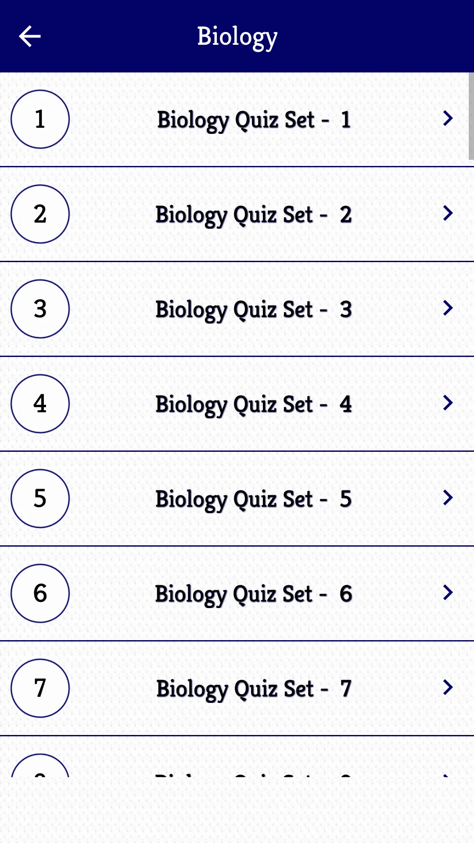474x843 pixels.
Task: Open chevron arrow for Quiz Set 3
Action: coord(448,308)
